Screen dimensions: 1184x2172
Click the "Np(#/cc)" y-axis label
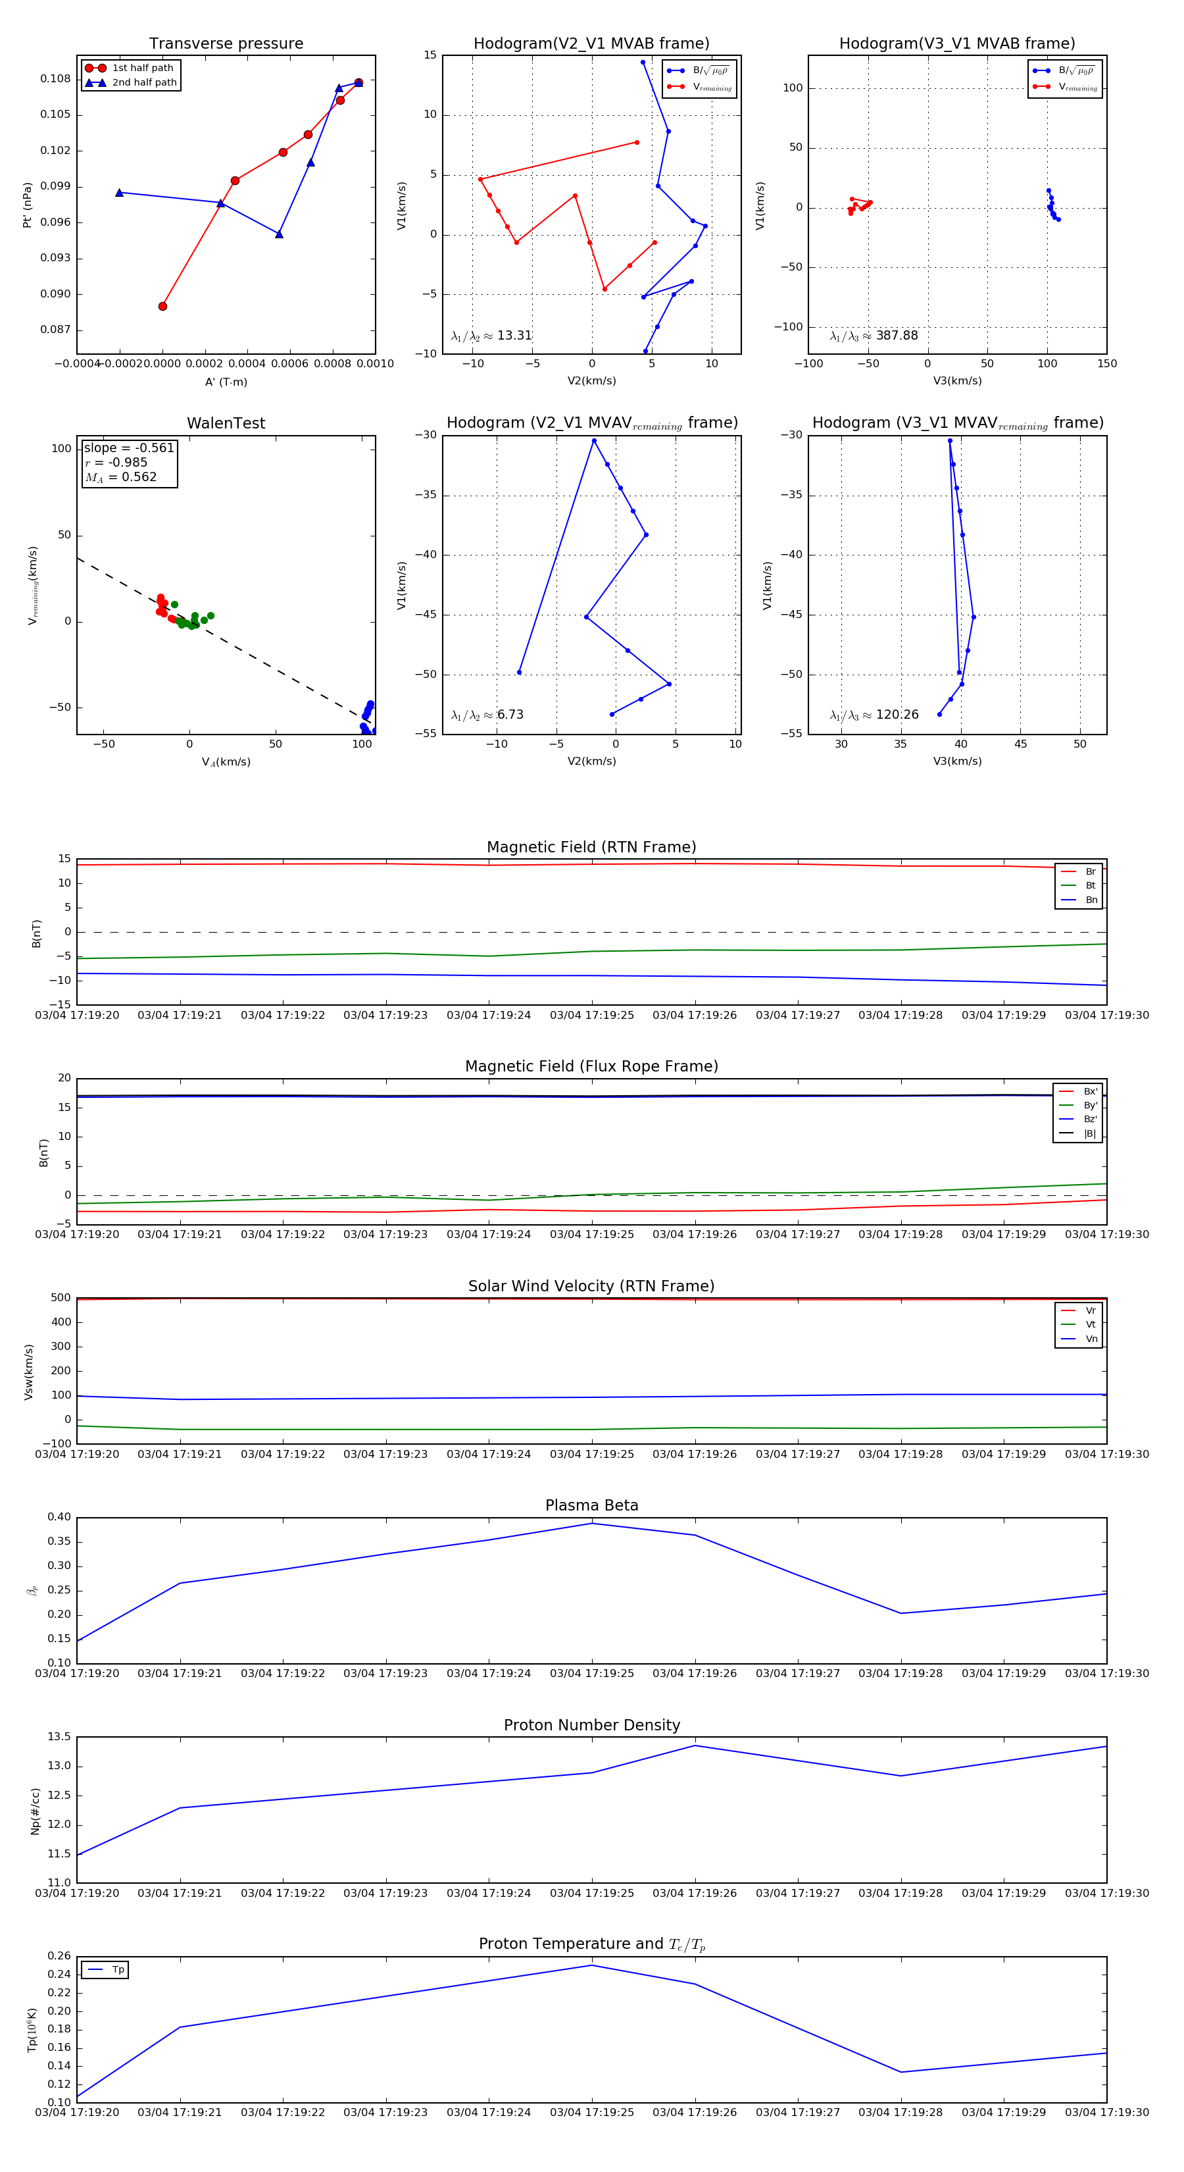pos(35,1811)
